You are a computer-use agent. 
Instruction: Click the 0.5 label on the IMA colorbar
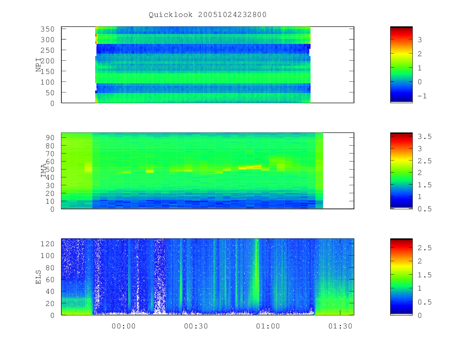pyautogui.click(x=424, y=209)
